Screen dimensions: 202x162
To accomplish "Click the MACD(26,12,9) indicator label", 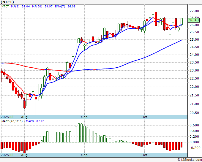I will (12, 121).
